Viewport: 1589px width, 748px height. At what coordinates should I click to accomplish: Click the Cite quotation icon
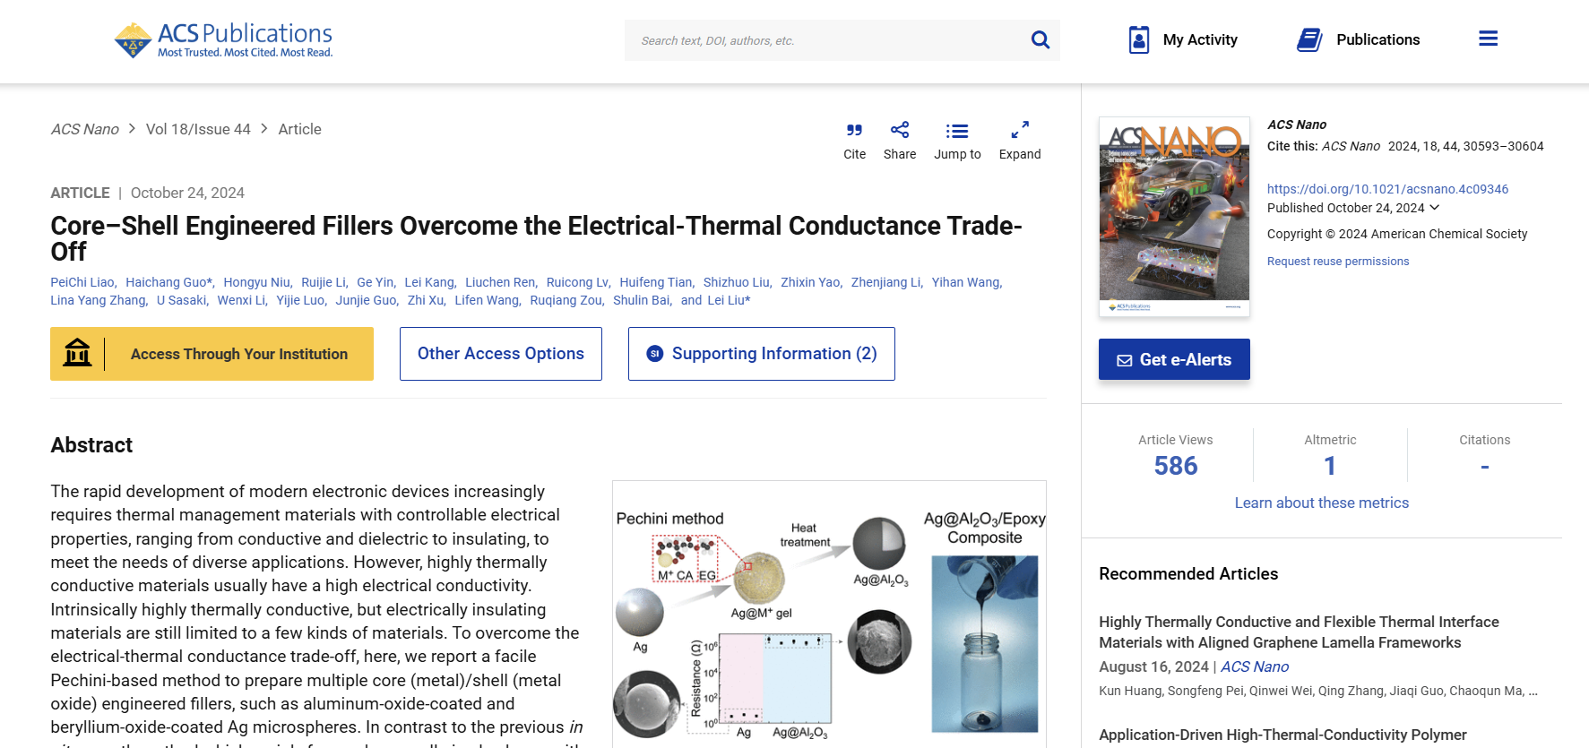[x=854, y=131]
